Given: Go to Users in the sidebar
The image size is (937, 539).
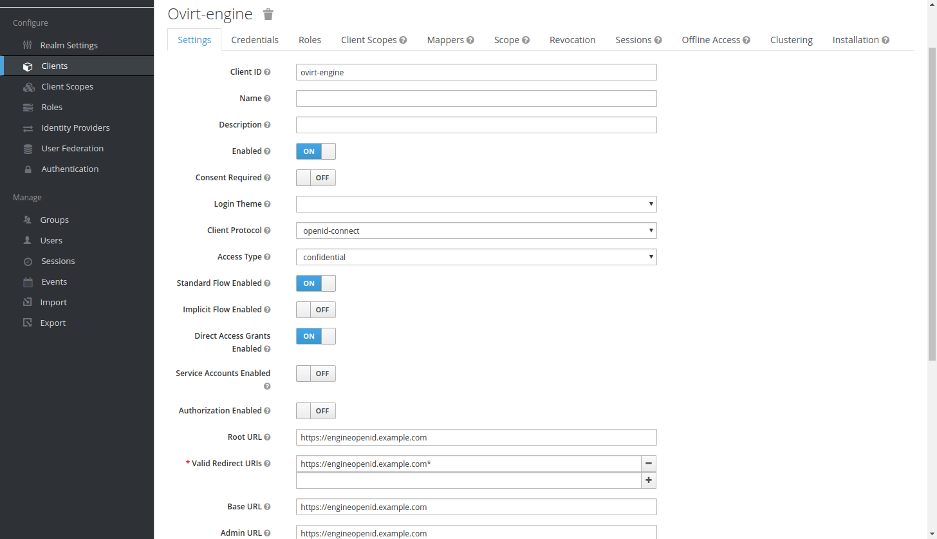Looking at the screenshot, I should [51, 240].
